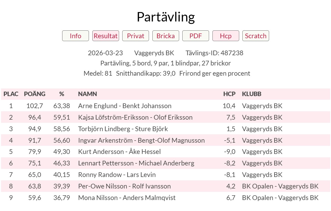Open Kajsa Löfström-Eriksson - Olof Eriksson row
The height and width of the screenshot is (211, 331).
[135, 117]
